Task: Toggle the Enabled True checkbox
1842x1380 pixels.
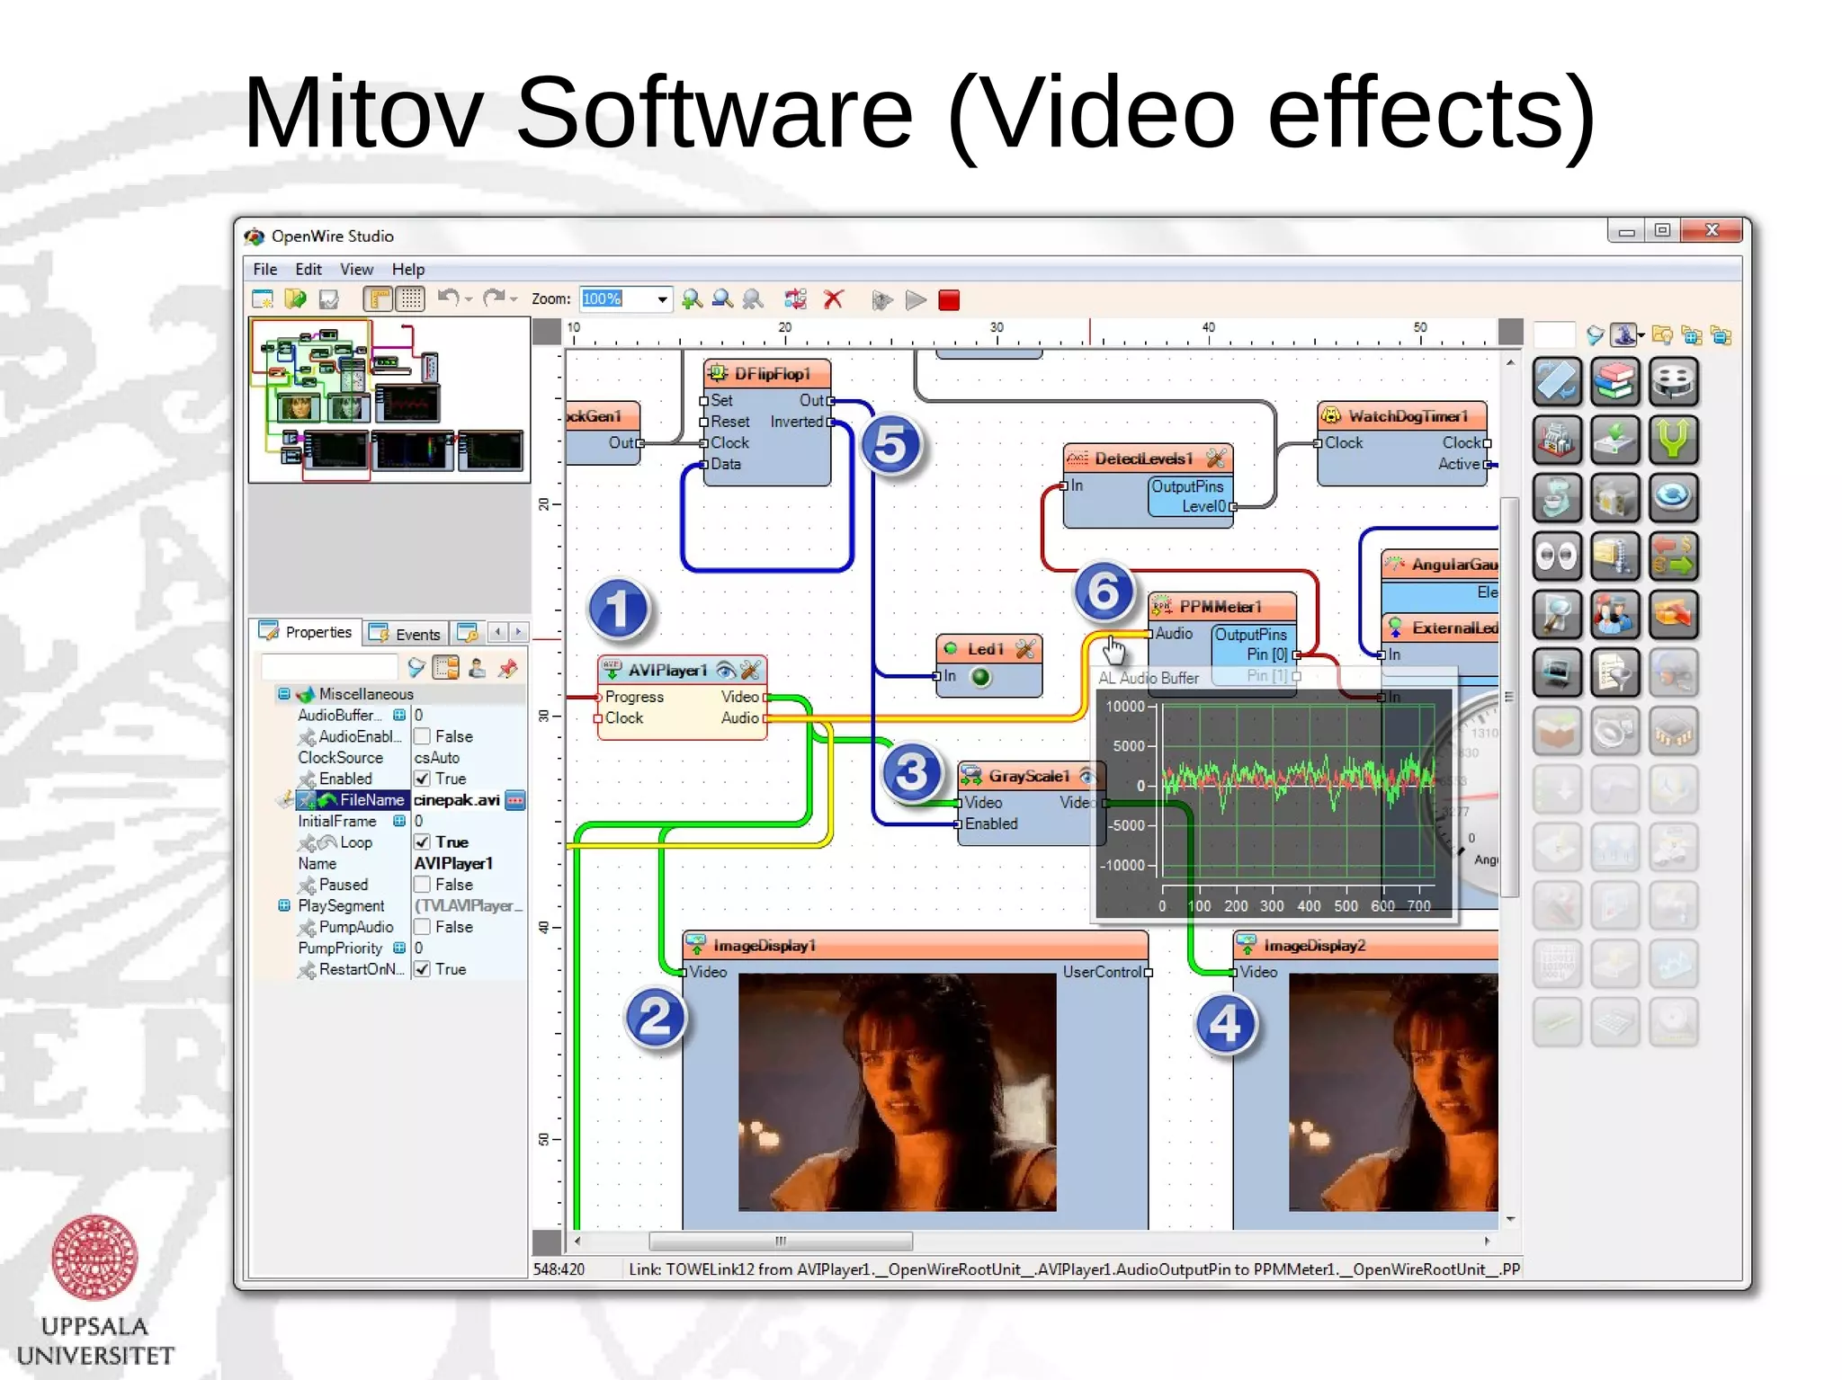Action: pyautogui.click(x=422, y=779)
